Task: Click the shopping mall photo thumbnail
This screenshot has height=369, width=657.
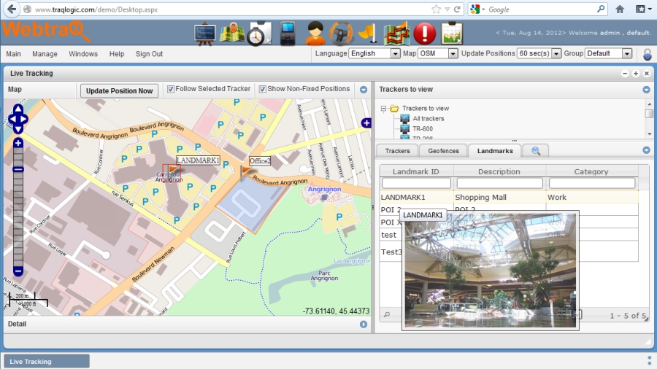Action: (491, 271)
